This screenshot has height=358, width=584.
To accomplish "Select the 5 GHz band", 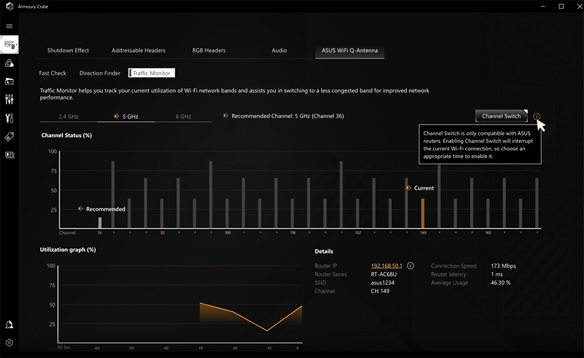I will [x=126, y=117].
